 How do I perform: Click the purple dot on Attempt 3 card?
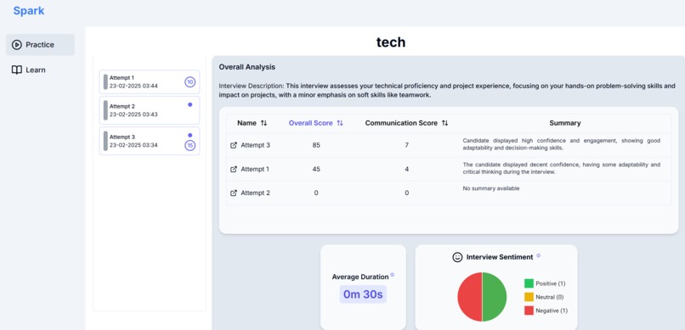click(190, 135)
